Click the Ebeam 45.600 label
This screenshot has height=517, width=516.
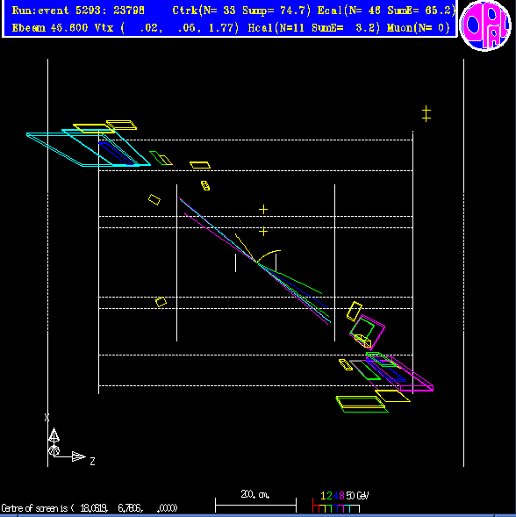click(x=50, y=28)
